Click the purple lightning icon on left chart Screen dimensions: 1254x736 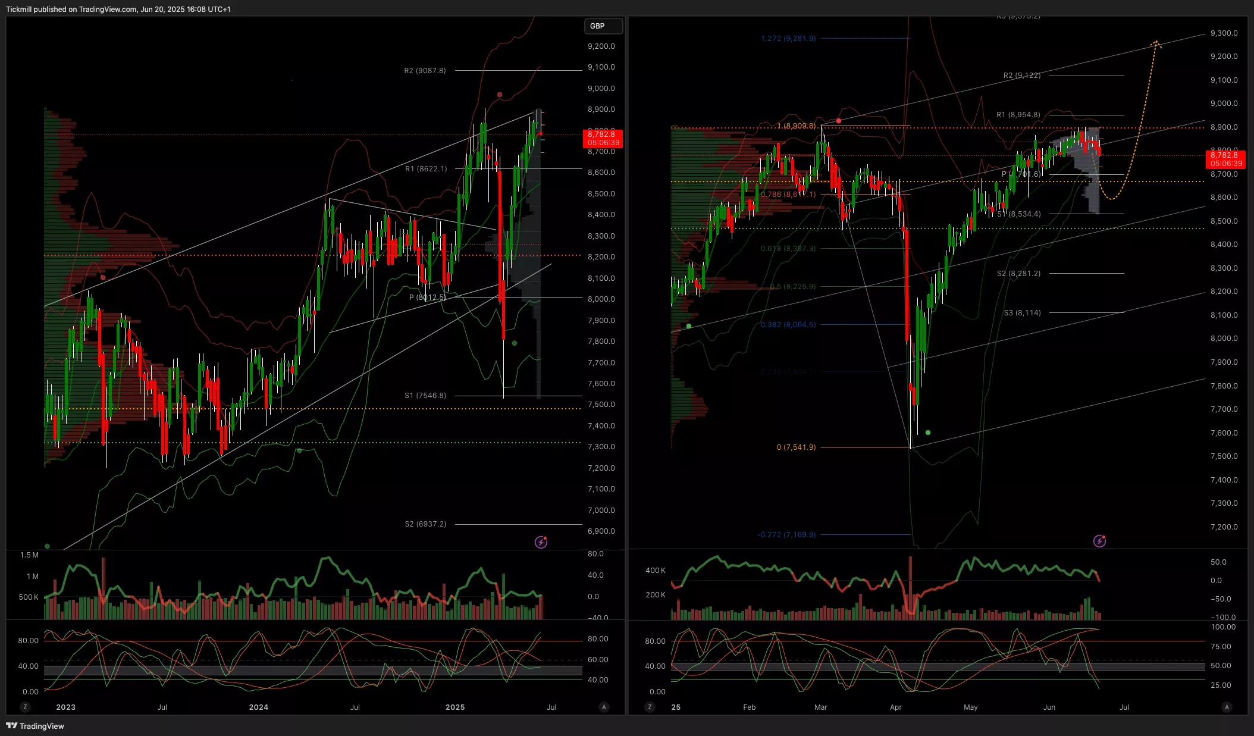coord(541,542)
